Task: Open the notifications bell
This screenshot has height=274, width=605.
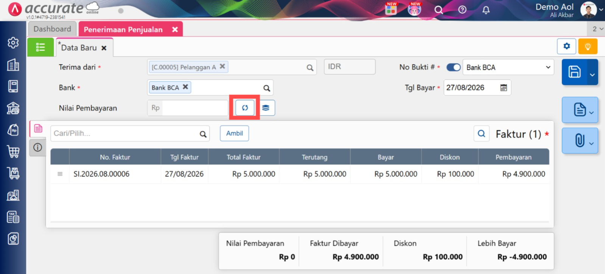Action: (486, 10)
